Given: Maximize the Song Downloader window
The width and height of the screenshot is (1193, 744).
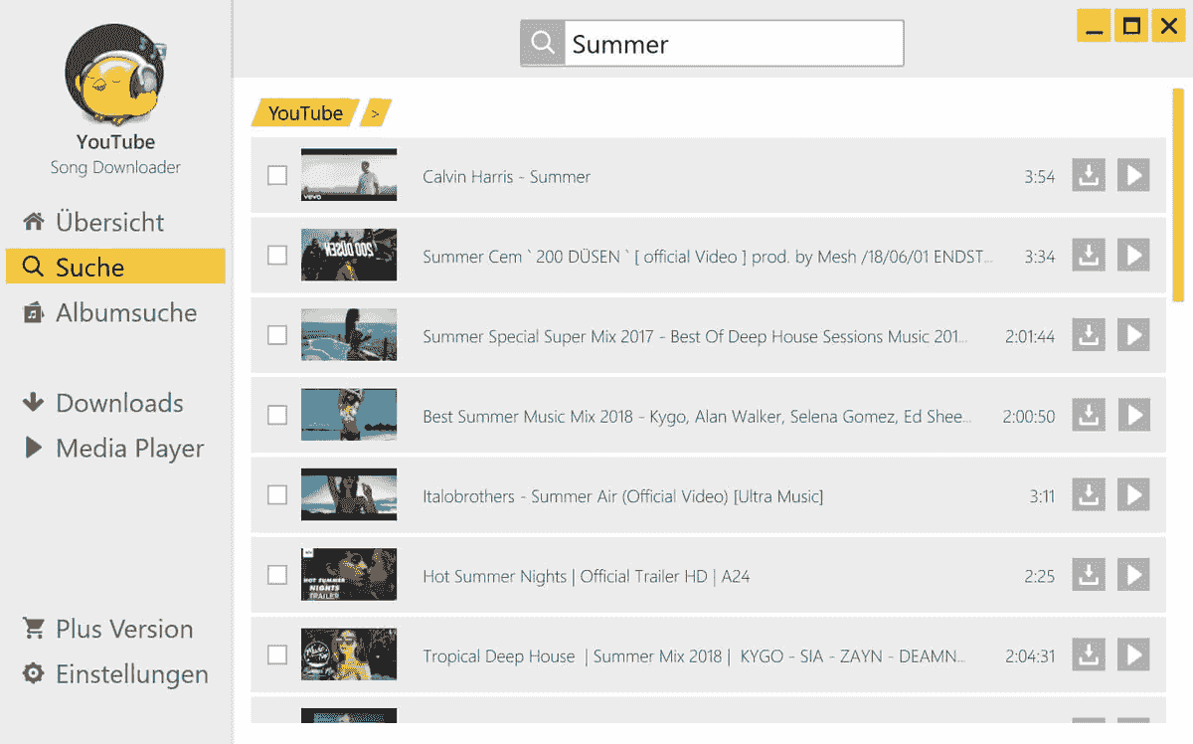Looking at the screenshot, I should (x=1130, y=26).
